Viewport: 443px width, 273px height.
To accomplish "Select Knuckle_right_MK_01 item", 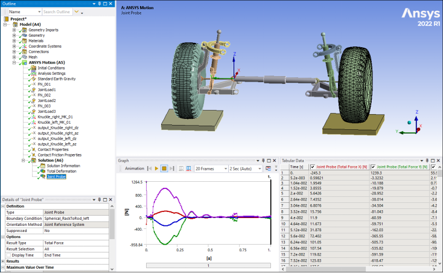I will [x=55, y=117].
